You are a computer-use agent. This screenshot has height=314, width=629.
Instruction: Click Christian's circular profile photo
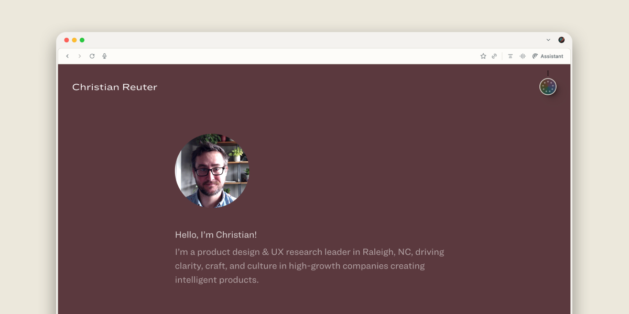(212, 171)
